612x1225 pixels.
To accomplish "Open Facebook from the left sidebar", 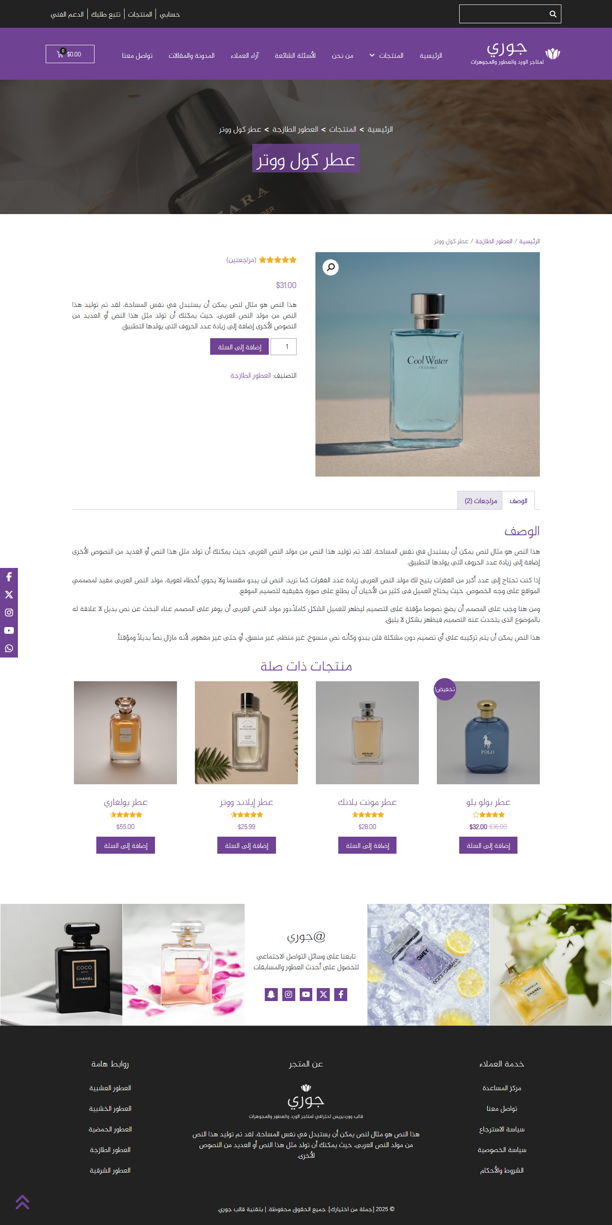I will click(9, 577).
